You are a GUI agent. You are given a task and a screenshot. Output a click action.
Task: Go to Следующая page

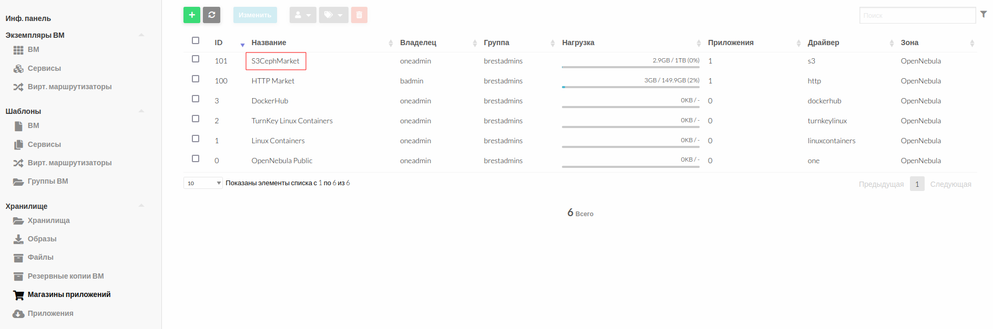(x=951, y=184)
